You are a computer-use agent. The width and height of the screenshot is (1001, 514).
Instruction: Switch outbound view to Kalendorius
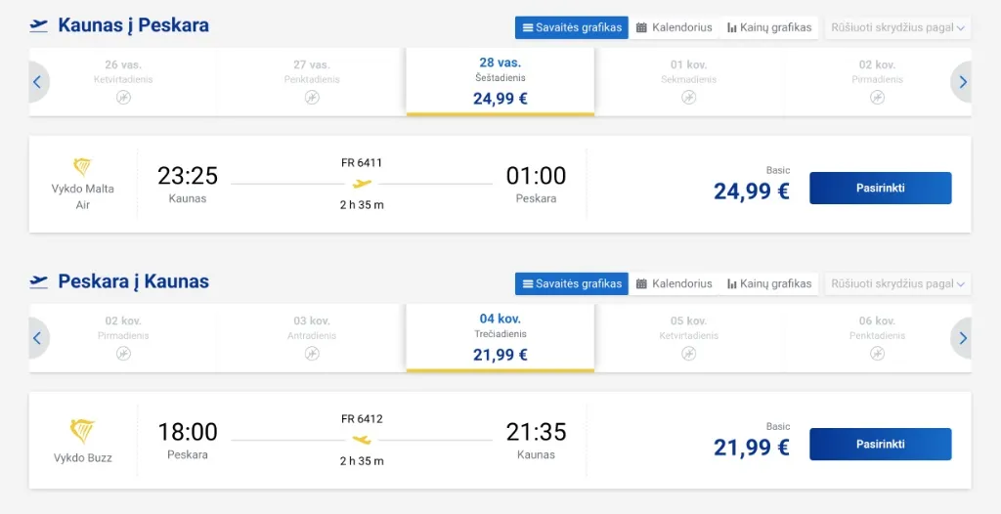tap(675, 27)
